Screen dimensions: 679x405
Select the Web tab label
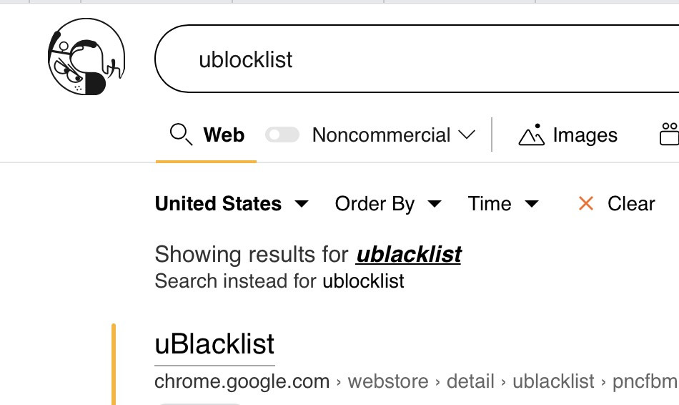click(224, 135)
